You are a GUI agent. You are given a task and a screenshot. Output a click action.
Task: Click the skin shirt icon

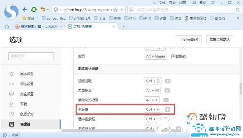[x=213, y=2]
